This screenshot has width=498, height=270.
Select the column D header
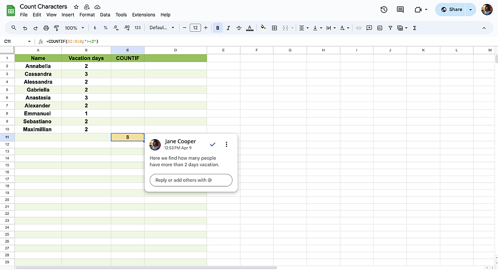click(x=175, y=50)
